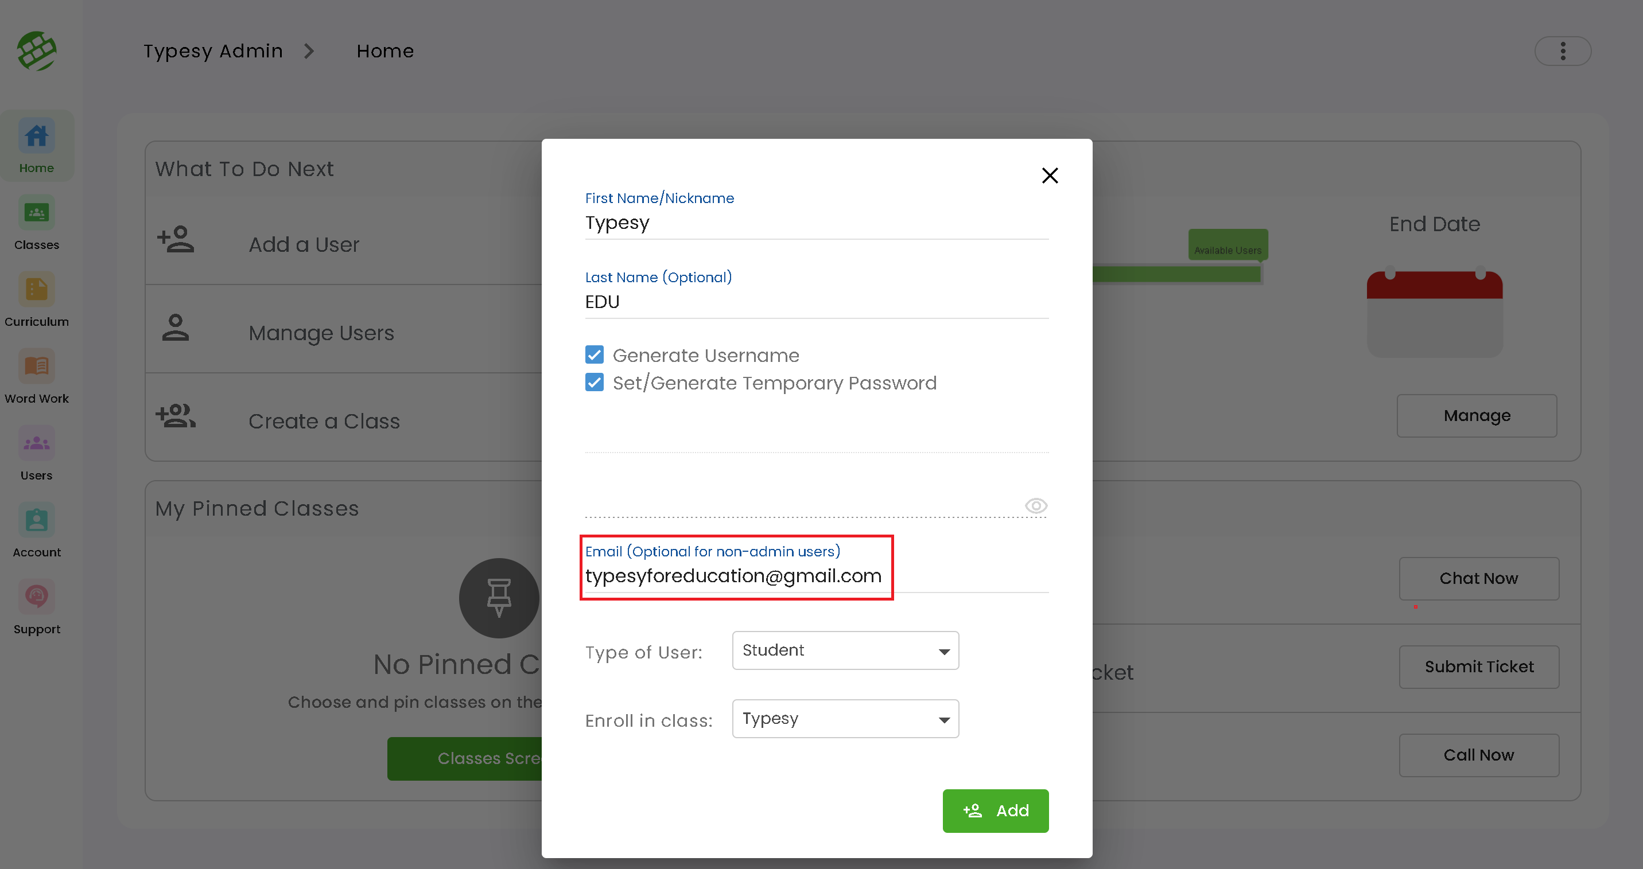Toggle Set/Generate Temporary Password checkbox

coord(595,382)
